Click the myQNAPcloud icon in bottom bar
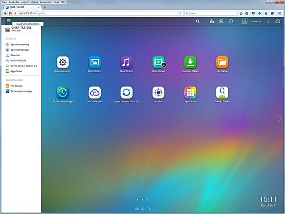This screenshot has width=285, height=214. point(137,209)
